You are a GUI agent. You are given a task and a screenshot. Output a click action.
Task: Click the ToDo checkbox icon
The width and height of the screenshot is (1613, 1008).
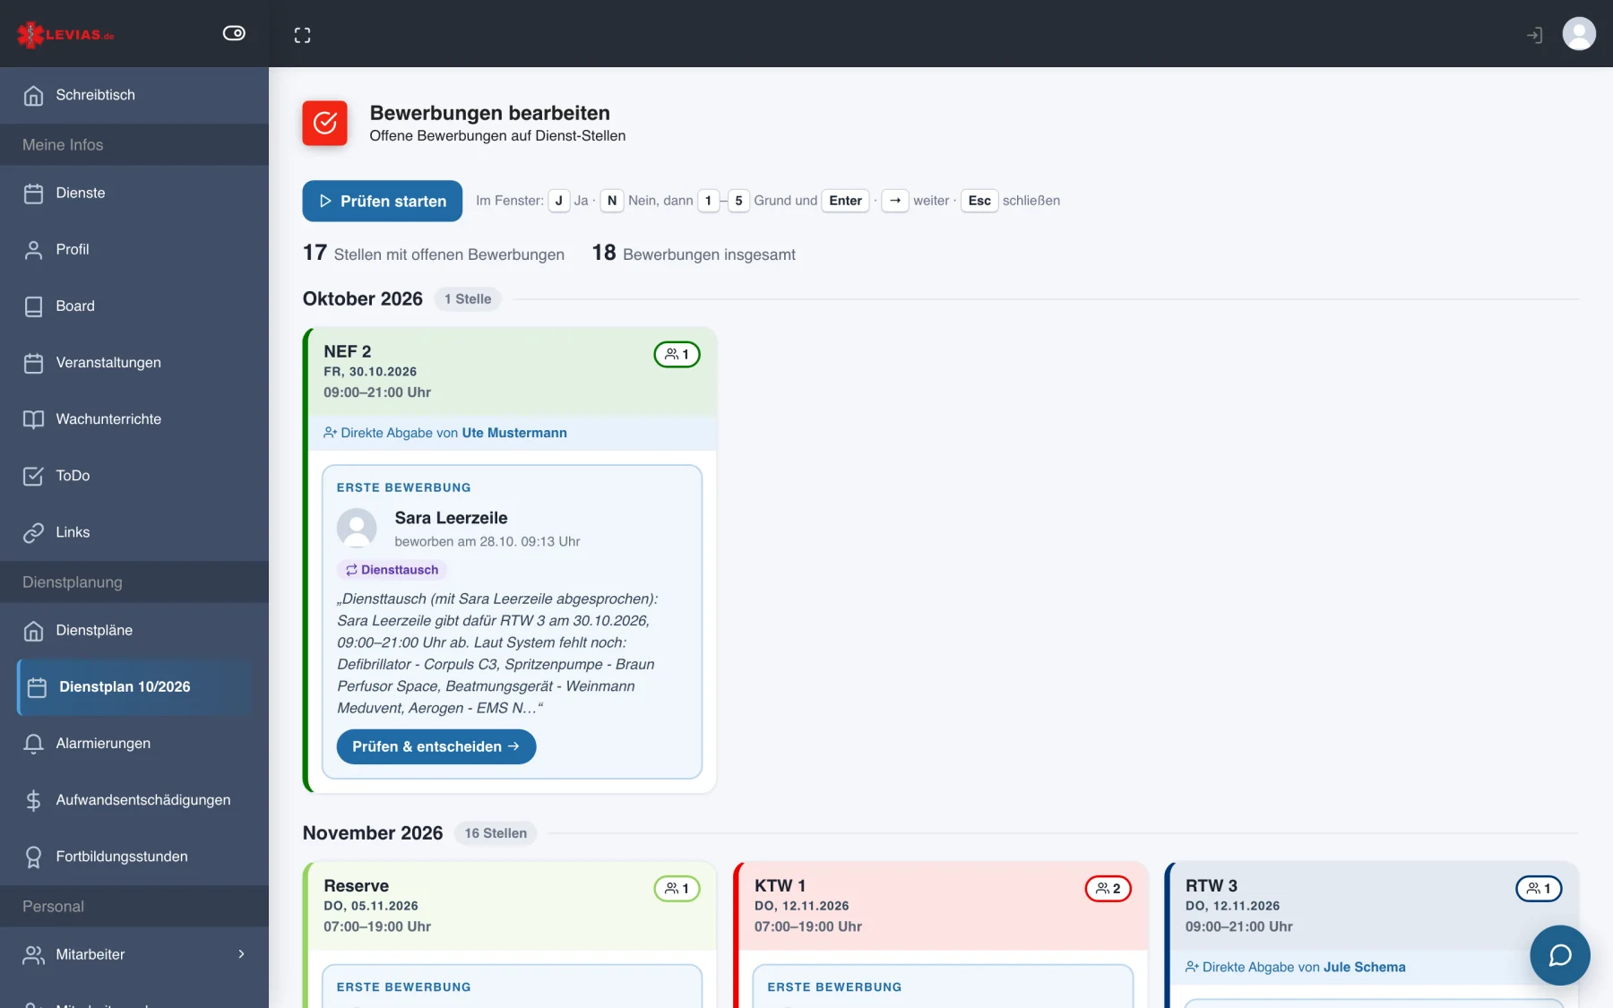pos(33,476)
